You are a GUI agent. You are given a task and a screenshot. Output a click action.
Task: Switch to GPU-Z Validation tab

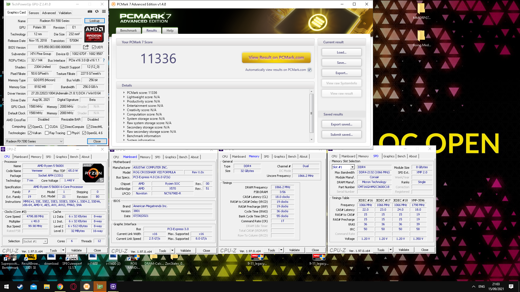coord(65,13)
